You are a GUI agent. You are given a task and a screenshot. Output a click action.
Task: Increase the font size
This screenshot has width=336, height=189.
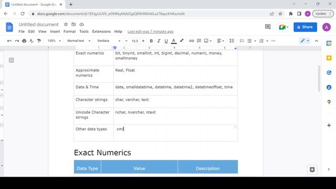tap(143, 41)
